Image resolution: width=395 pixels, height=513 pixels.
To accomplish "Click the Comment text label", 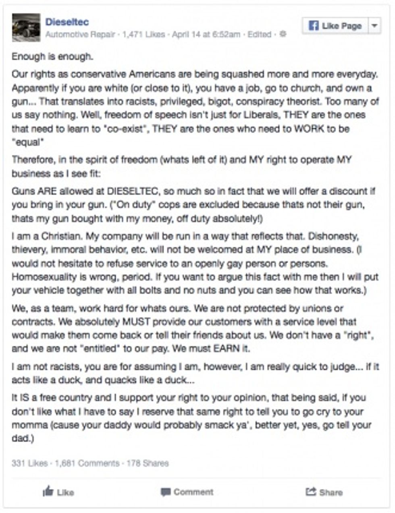I will [193, 492].
